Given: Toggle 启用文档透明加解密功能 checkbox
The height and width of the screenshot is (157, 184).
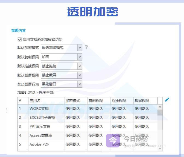Looking at the screenshot, I should point(19,39).
